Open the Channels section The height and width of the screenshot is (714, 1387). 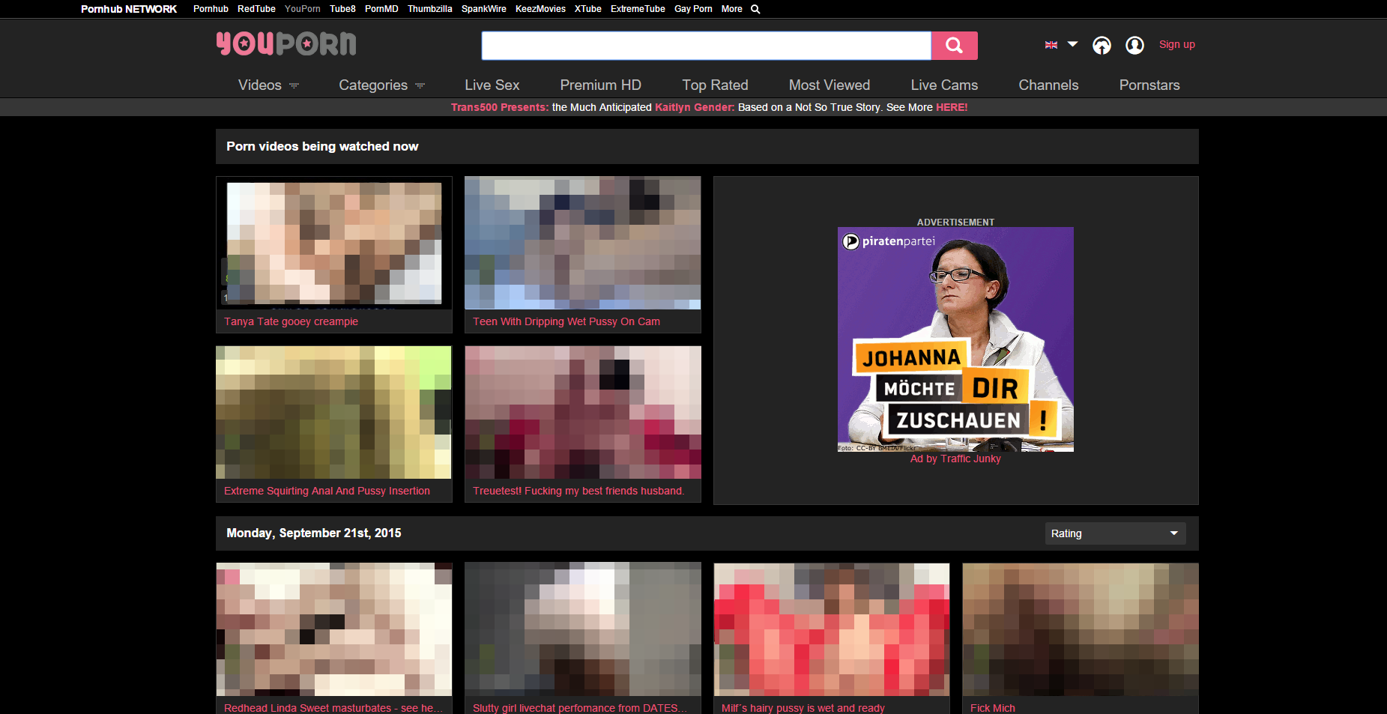point(1048,85)
